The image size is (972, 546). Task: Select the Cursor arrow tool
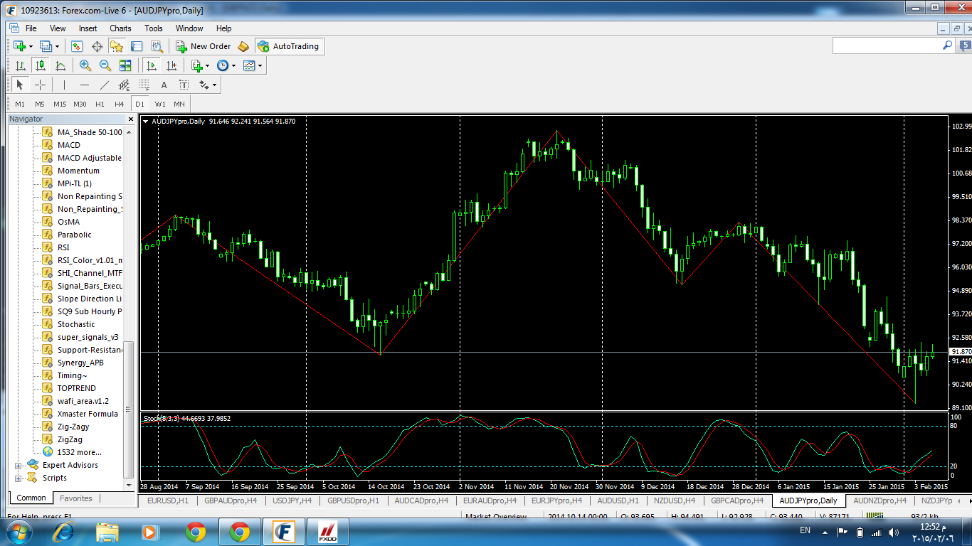click(20, 85)
